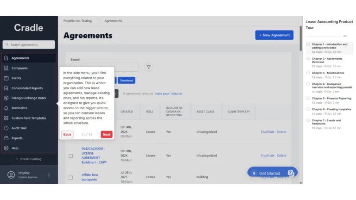
Task: Click the Events calendar icon
Action: pyautogui.click(x=6, y=78)
